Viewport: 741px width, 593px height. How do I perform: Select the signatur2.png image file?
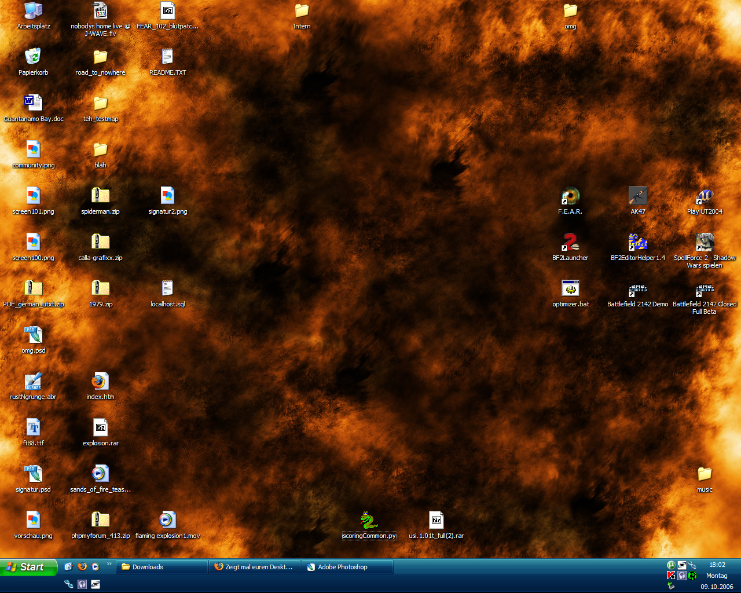[x=168, y=201]
